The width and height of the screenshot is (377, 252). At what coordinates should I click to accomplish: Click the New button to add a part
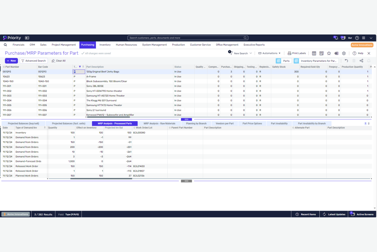pyautogui.click(x=11, y=61)
